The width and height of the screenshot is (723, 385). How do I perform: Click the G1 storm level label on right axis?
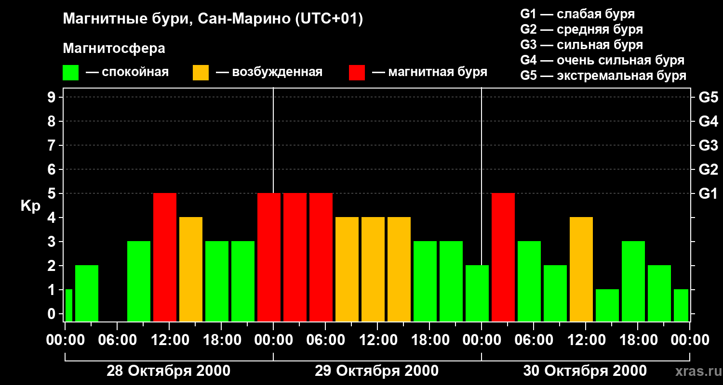pyautogui.click(x=708, y=193)
